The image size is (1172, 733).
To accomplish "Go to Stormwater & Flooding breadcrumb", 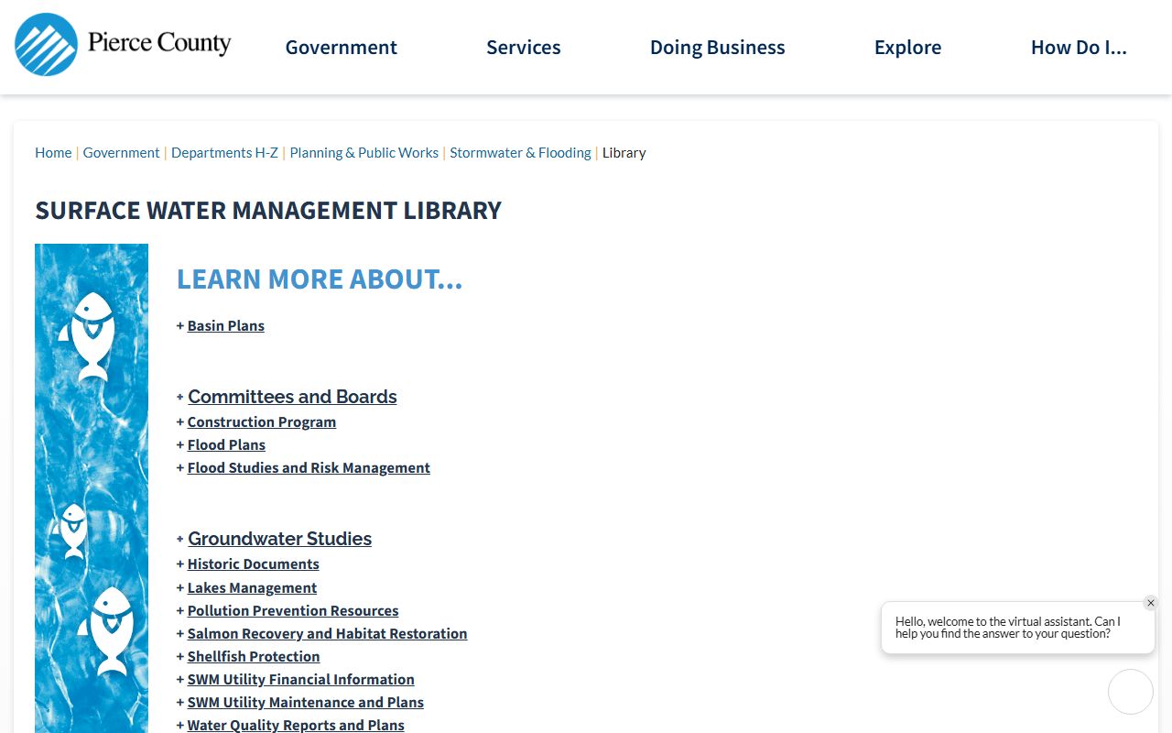I will tap(520, 153).
